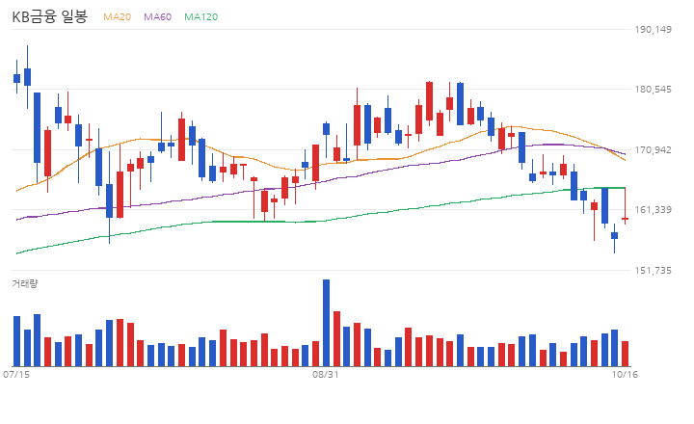694x424 pixels.
Task: Click the 170,942 price axis label
Action: click(x=653, y=150)
